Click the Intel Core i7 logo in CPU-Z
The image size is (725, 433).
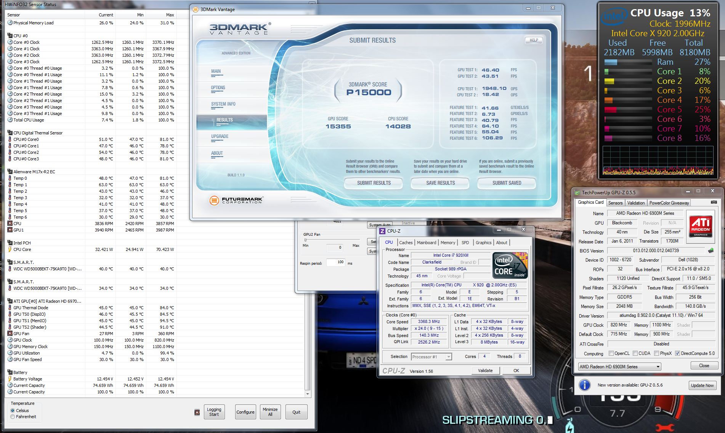pyautogui.click(x=510, y=265)
